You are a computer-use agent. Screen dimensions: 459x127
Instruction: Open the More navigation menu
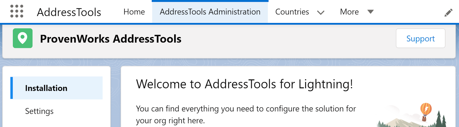pyautogui.click(x=349, y=12)
